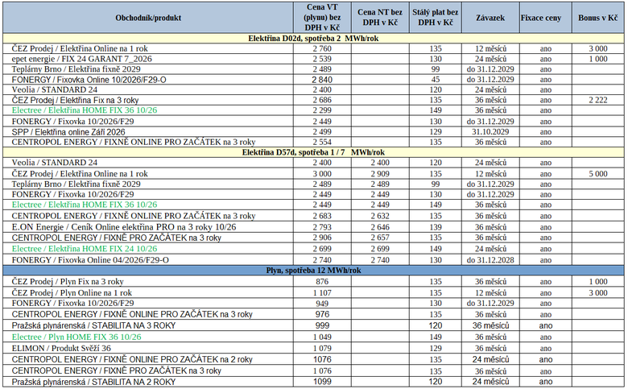Select bonus value '5 000'
This screenshot has height=389, width=628.
[598, 174]
